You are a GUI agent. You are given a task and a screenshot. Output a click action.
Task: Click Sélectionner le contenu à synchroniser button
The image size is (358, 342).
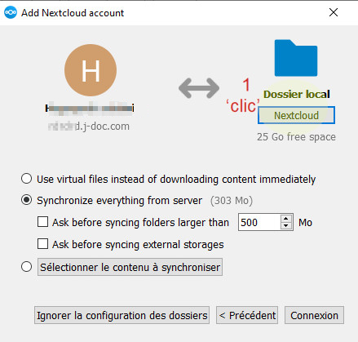130,267
